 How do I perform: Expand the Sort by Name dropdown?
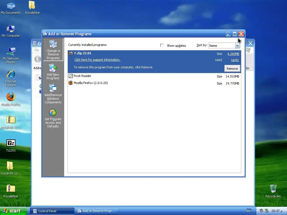point(237,46)
